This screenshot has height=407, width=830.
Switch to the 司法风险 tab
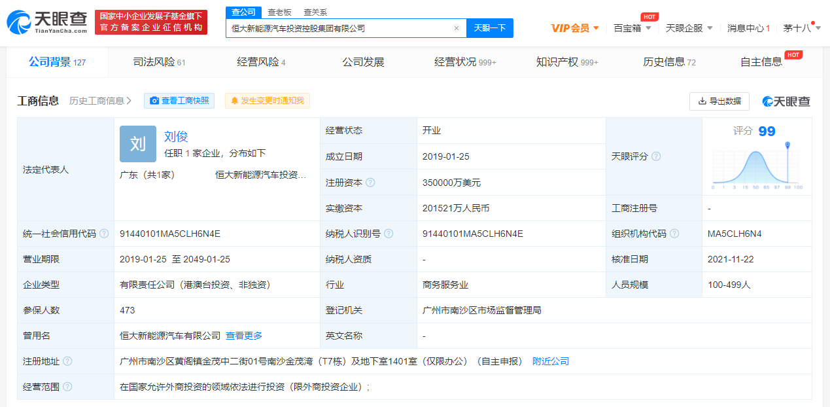pyautogui.click(x=160, y=62)
